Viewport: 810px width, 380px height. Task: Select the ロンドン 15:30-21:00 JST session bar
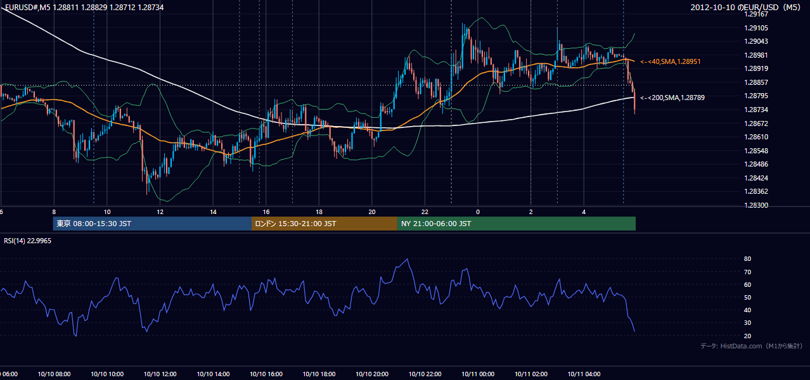tap(325, 224)
